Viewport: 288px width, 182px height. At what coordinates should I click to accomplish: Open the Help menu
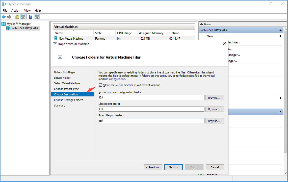38,10
